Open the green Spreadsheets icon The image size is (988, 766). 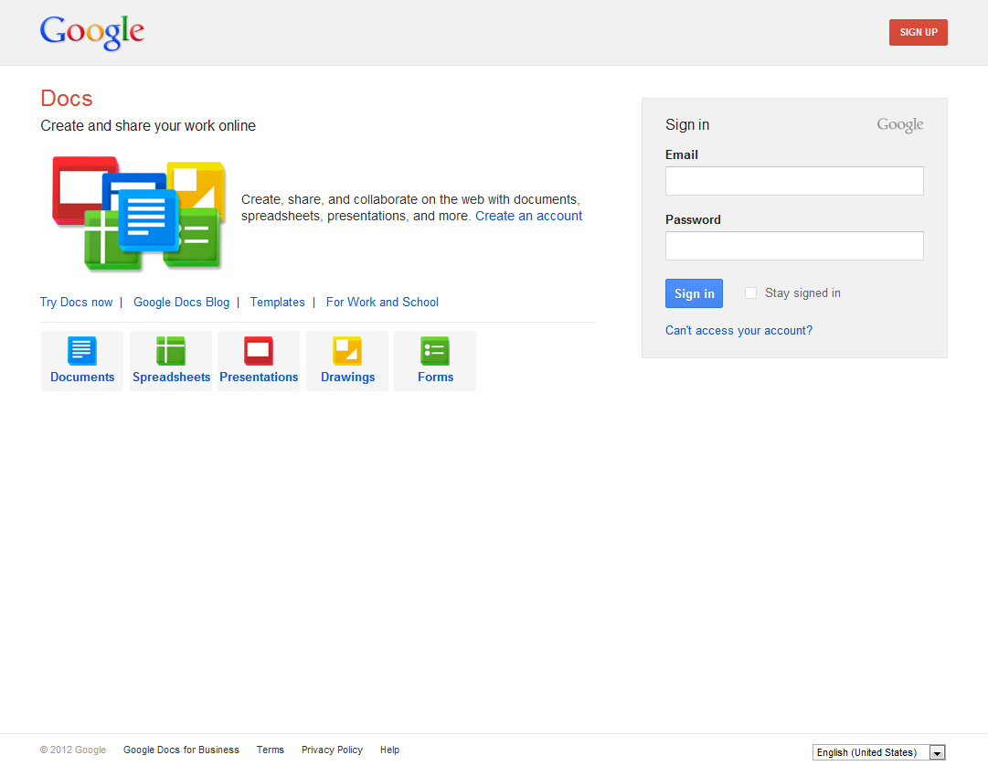171,351
